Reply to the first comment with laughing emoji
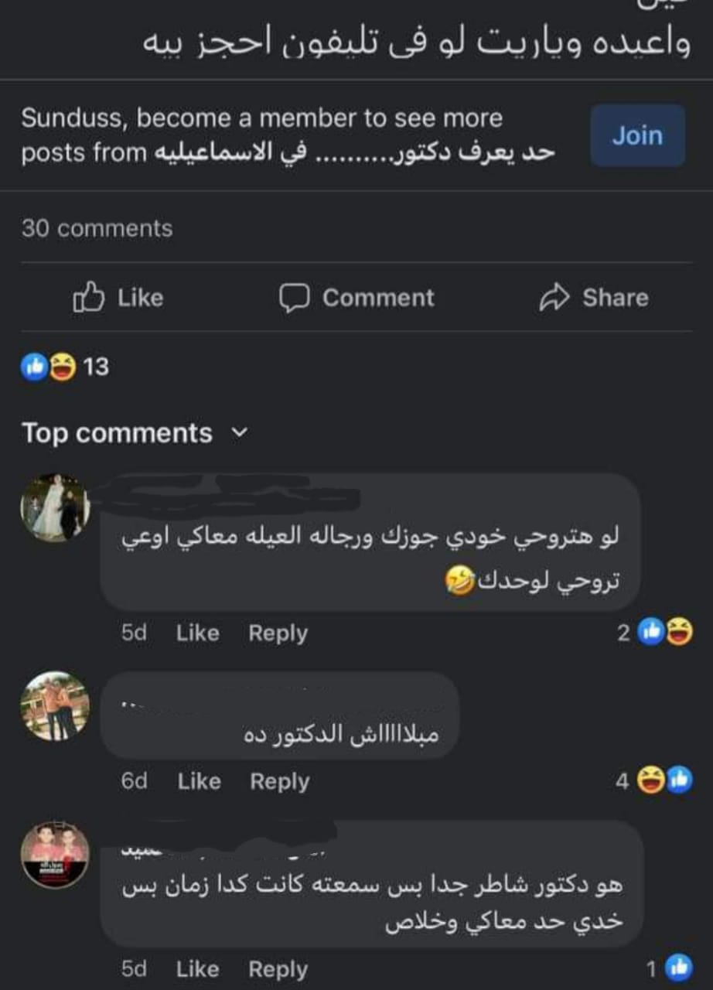The height and width of the screenshot is (990, 713). (278, 633)
